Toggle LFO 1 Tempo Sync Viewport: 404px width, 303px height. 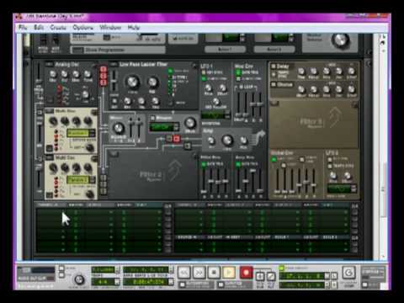[204, 79]
